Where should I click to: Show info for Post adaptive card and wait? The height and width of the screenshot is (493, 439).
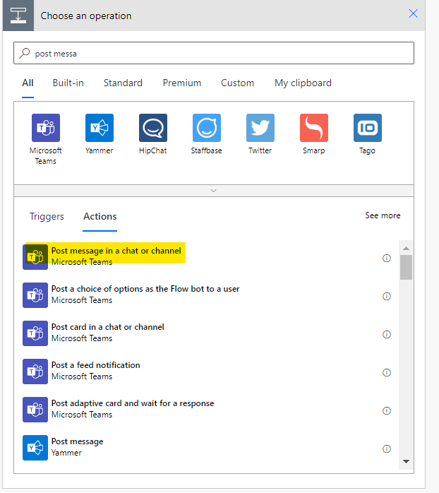[387, 410]
